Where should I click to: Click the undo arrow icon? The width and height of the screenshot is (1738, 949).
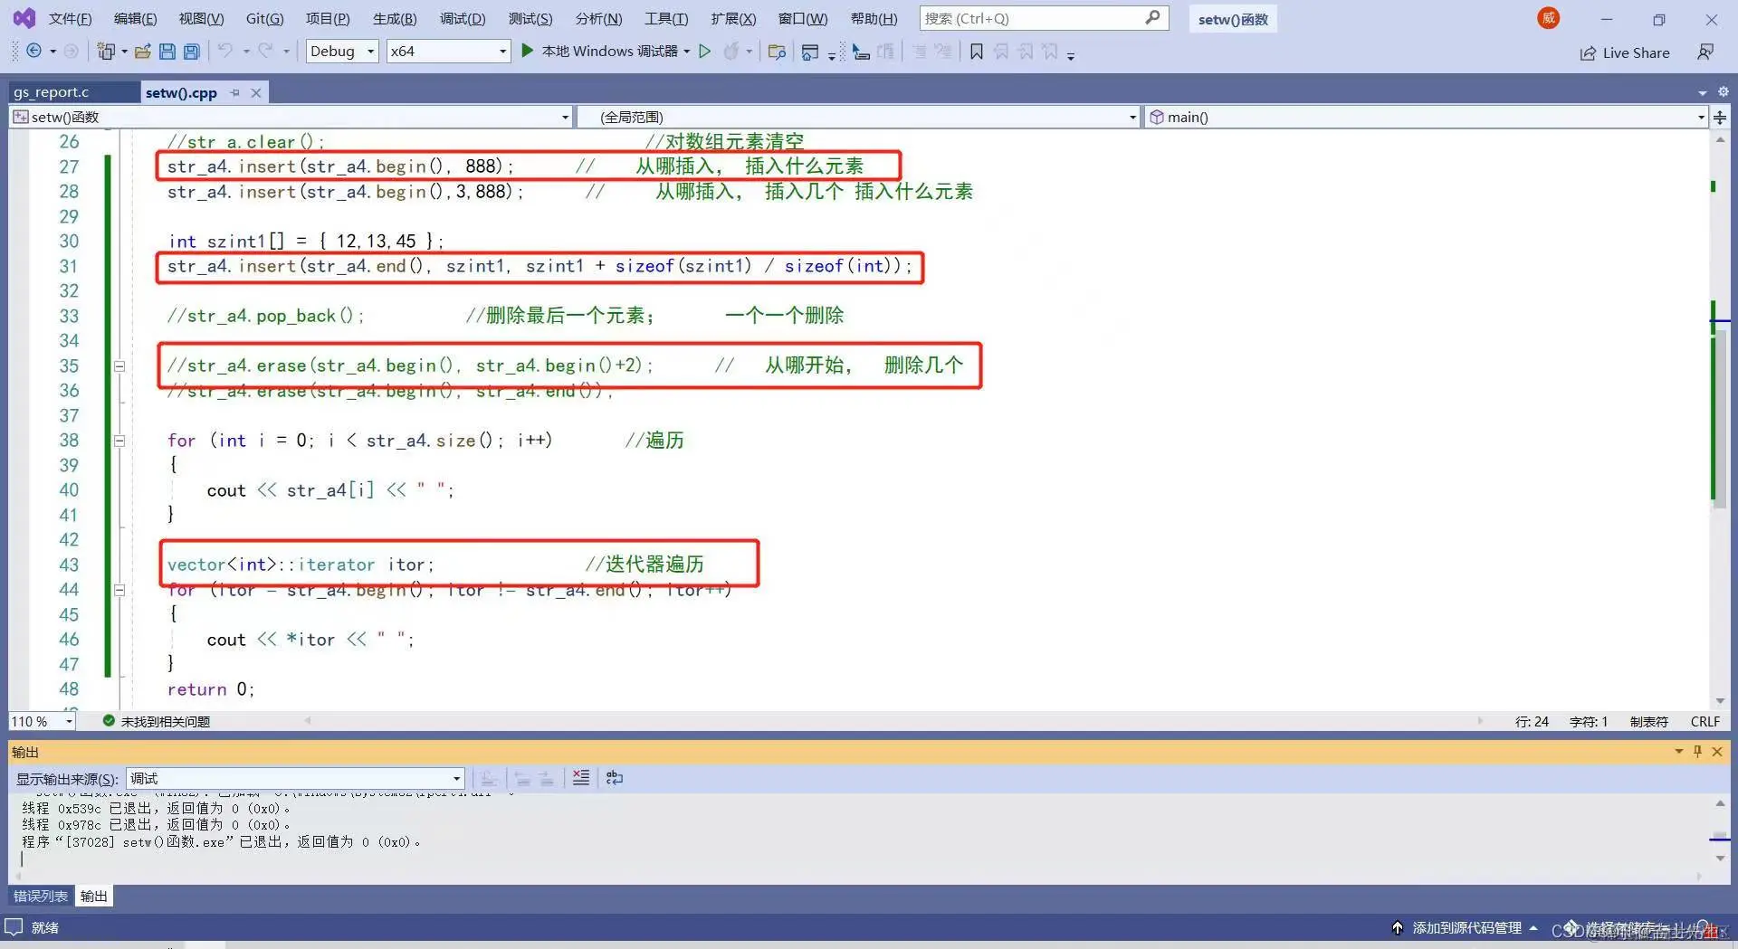tap(224, 52)
